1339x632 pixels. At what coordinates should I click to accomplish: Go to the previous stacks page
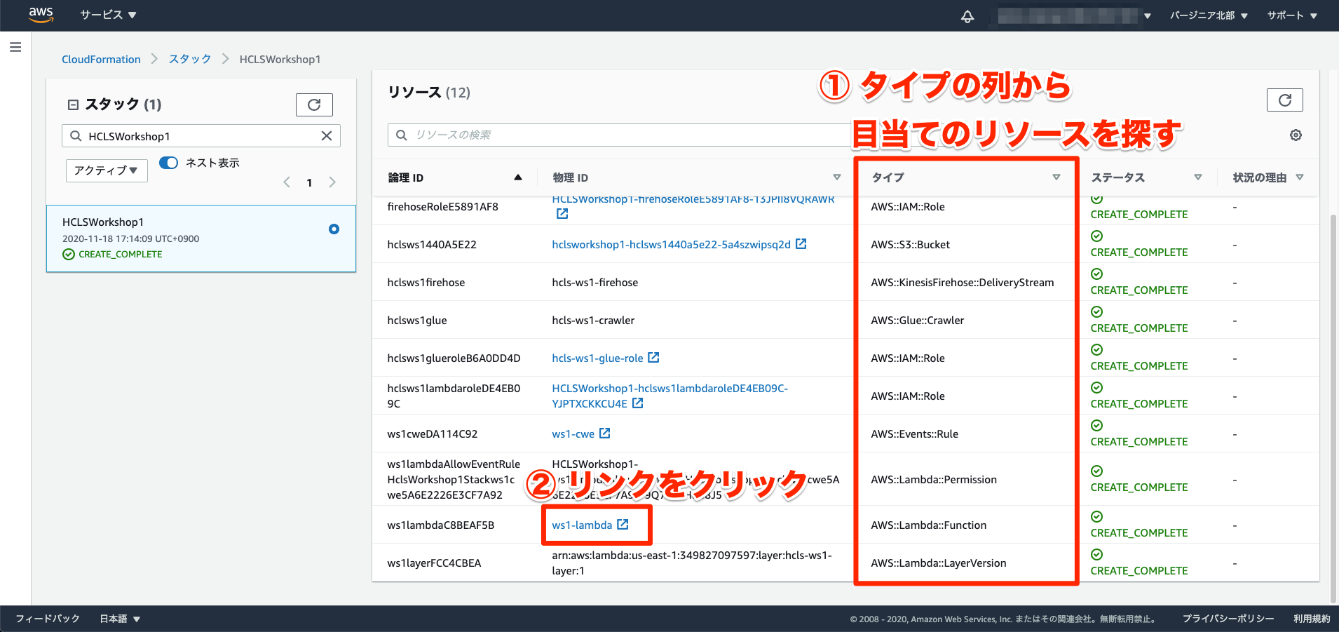point(287,182)
